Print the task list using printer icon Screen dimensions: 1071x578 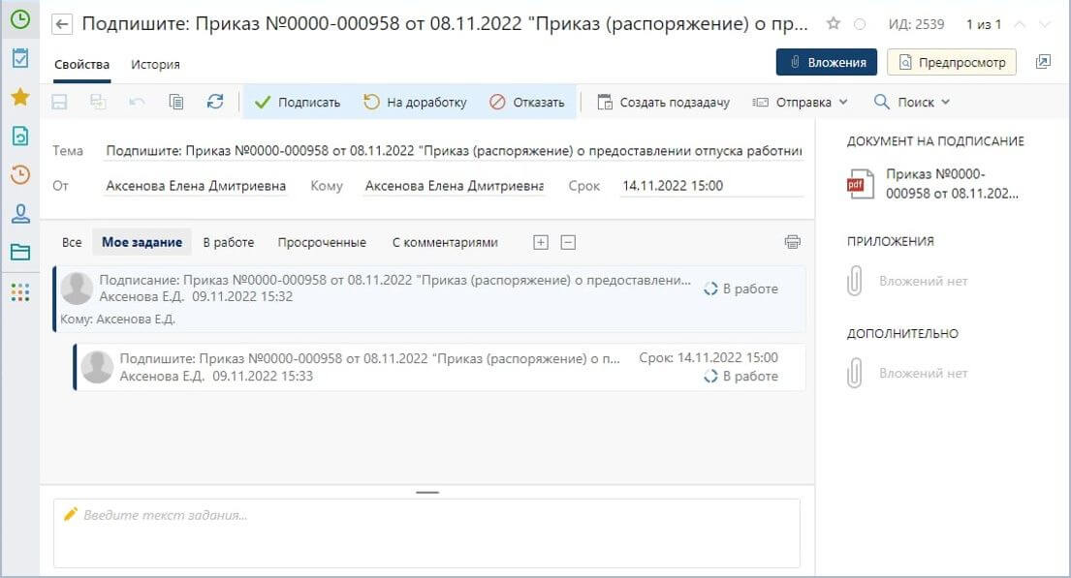[x=792, y=242]
